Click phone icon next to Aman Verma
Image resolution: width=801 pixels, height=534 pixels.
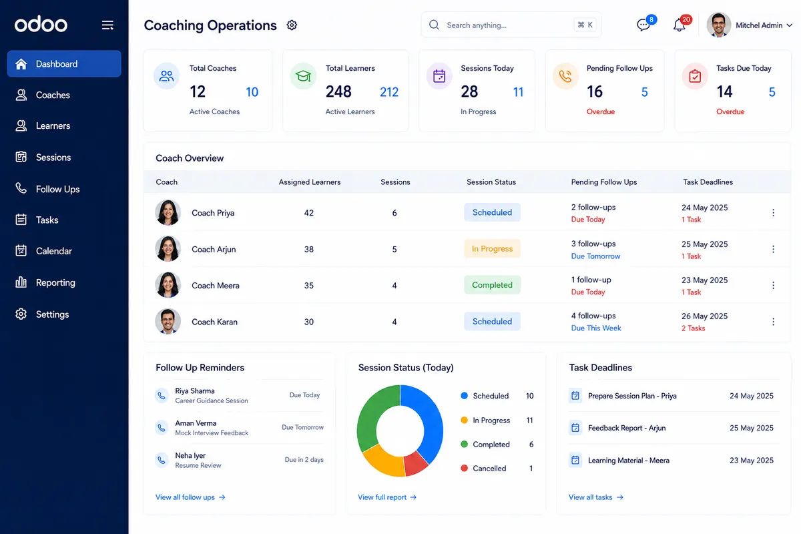162,427
